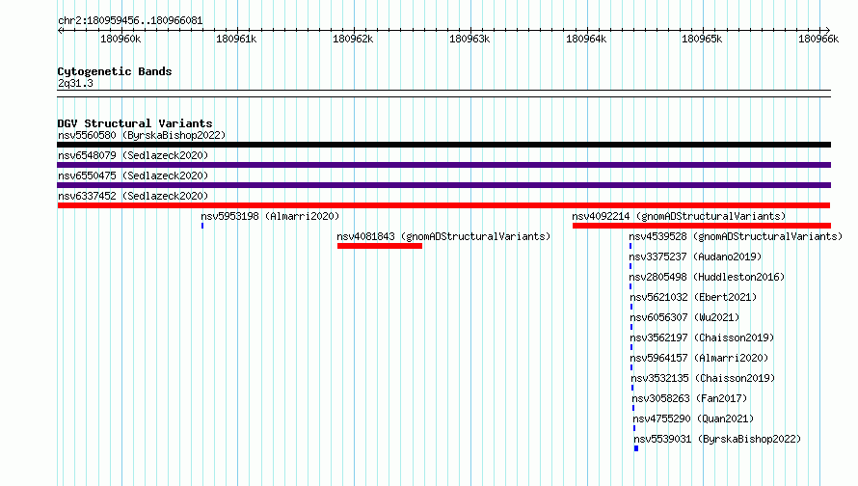Open nsv3532135 (Chaisson2019) variant label
Image resolution: width=858 pixels, height=486 pixels.
point(703,378)
